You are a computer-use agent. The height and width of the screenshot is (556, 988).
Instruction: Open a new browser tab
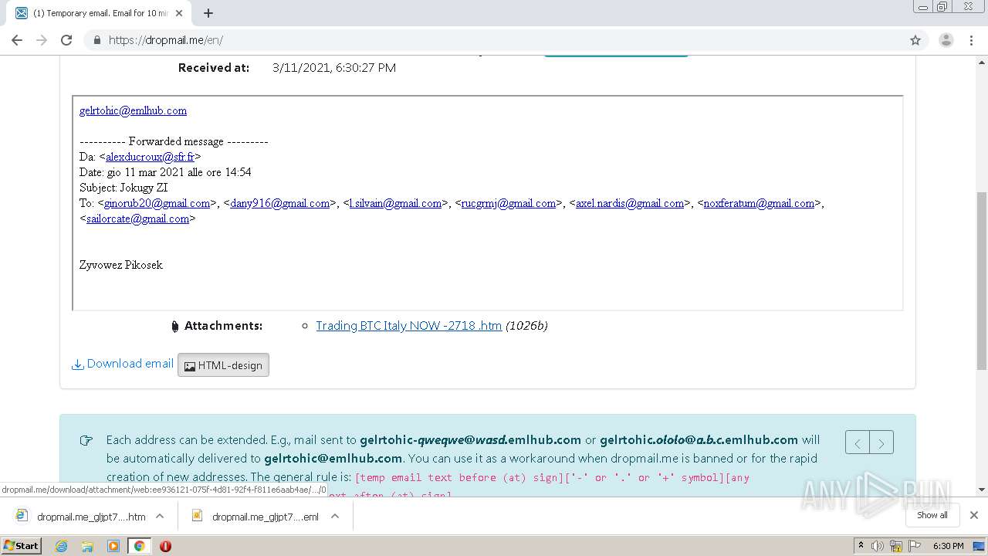click(x=208, y=13)
